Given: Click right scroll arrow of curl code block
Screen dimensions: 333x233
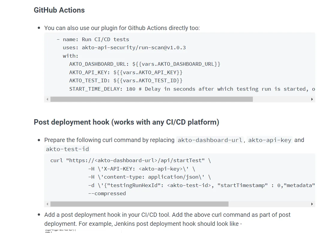Looking at the screenshot, I should 312,204.
